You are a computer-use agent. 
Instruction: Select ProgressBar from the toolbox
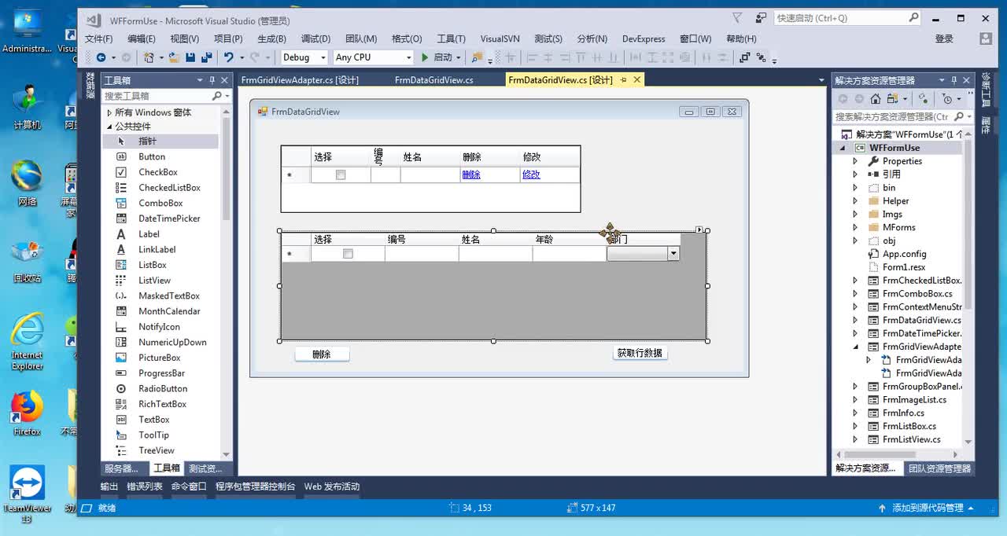tap(161, 373)
